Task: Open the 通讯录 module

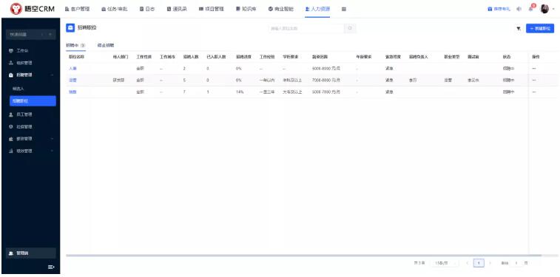Action: 177,9
